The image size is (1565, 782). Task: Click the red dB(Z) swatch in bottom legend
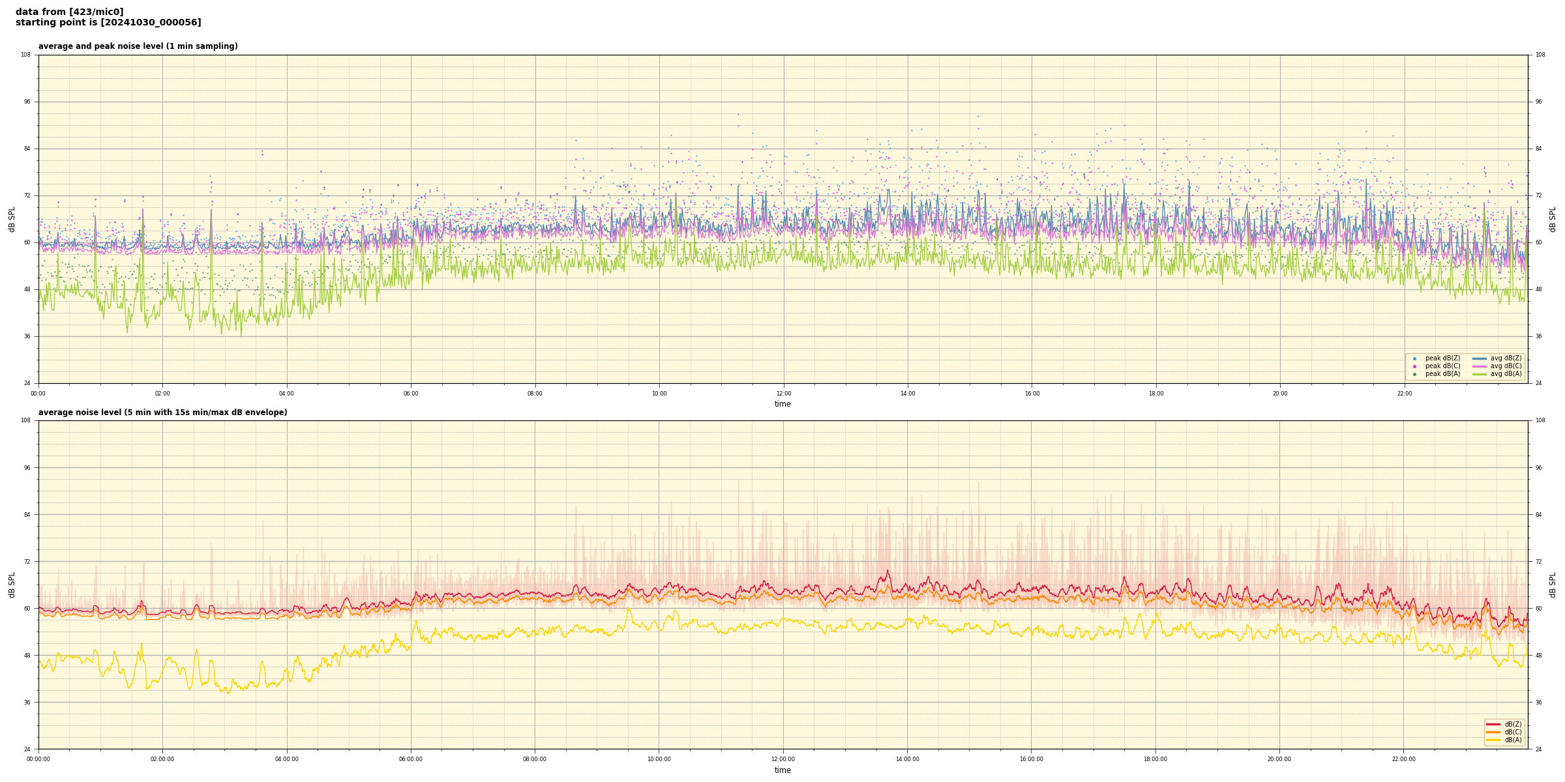1493,724
